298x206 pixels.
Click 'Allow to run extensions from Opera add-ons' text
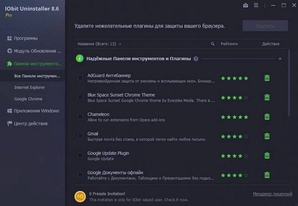pyautogui.click(x=126, y=120)
